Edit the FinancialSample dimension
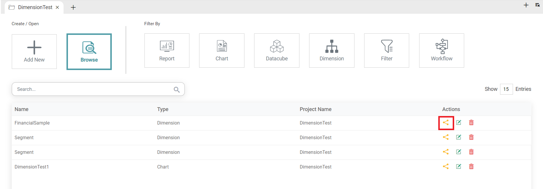This screenshot has height=189, width=543. click(x=459, y=122)
